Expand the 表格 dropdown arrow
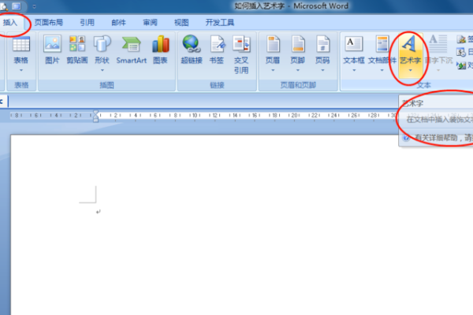Screen dimensions: 473x315 (21, 70)
